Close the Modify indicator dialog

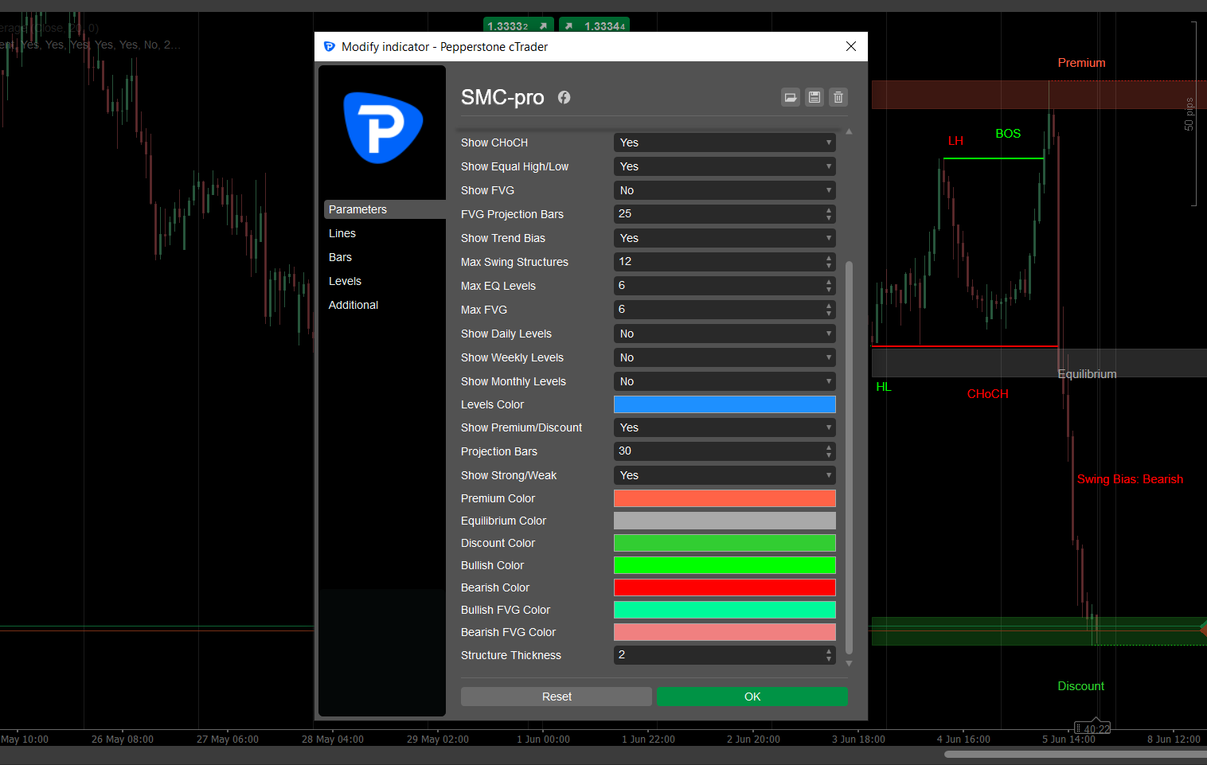click(x=851, y=46)
